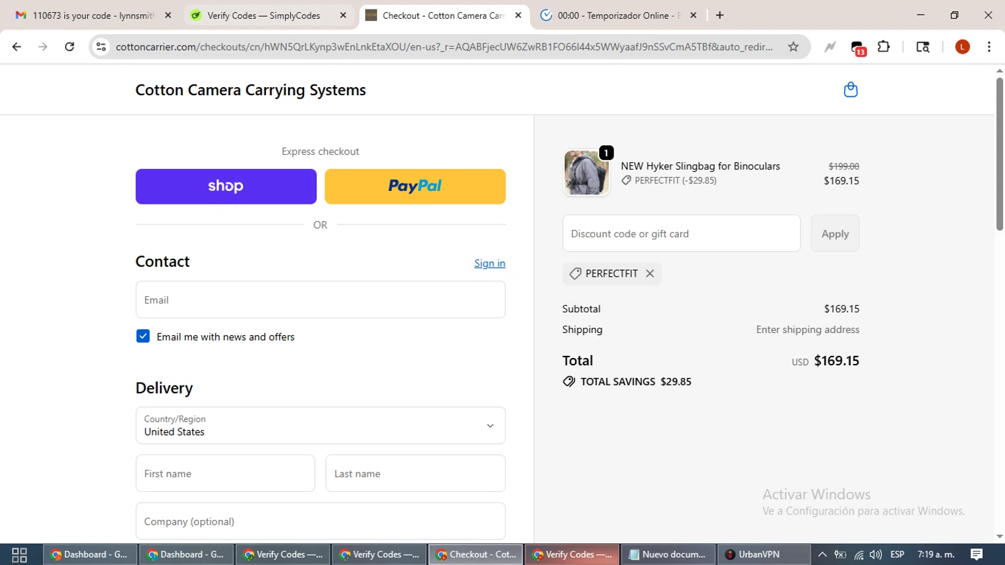Open the battery power tray icon
Image resolution: width=1005 pixels, height=565 pixels.
[840, 554]
